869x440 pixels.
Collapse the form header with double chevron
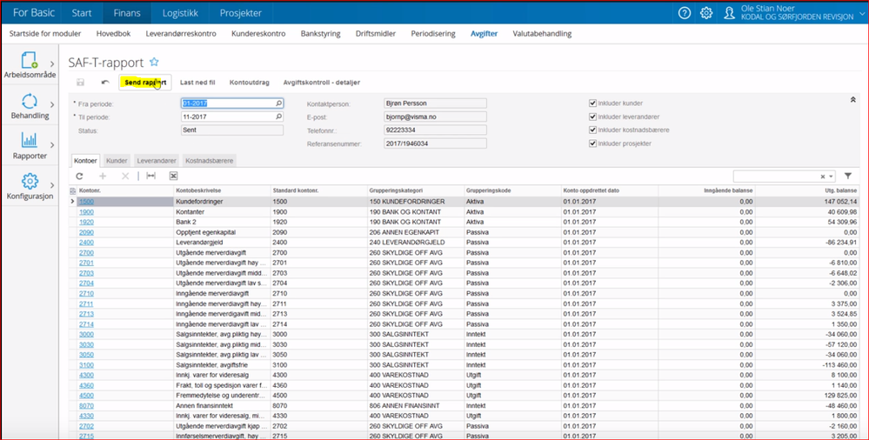[853, 101]
